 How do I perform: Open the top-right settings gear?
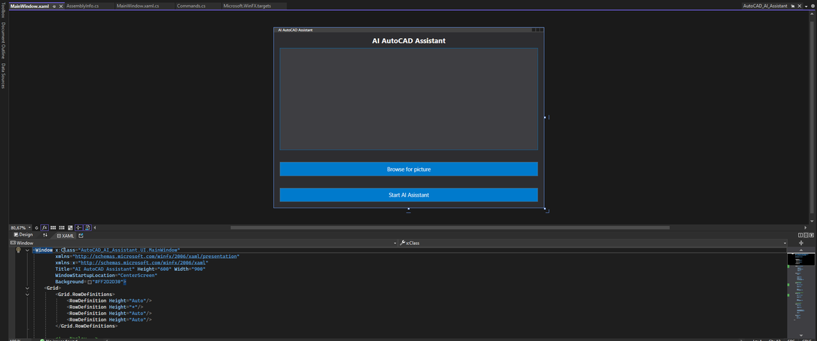813,5
